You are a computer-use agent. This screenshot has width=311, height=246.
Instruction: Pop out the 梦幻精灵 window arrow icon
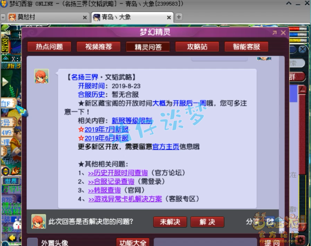click(x=274, y=33)
